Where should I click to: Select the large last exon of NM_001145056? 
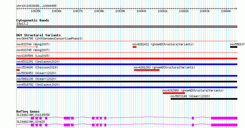tap(224, 118)
